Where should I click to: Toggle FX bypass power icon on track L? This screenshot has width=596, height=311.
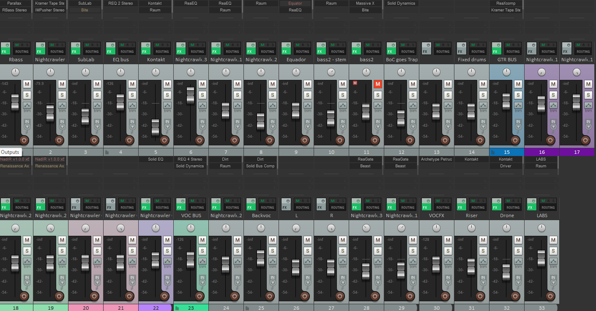pyautogui.click(x=288, y=201)
